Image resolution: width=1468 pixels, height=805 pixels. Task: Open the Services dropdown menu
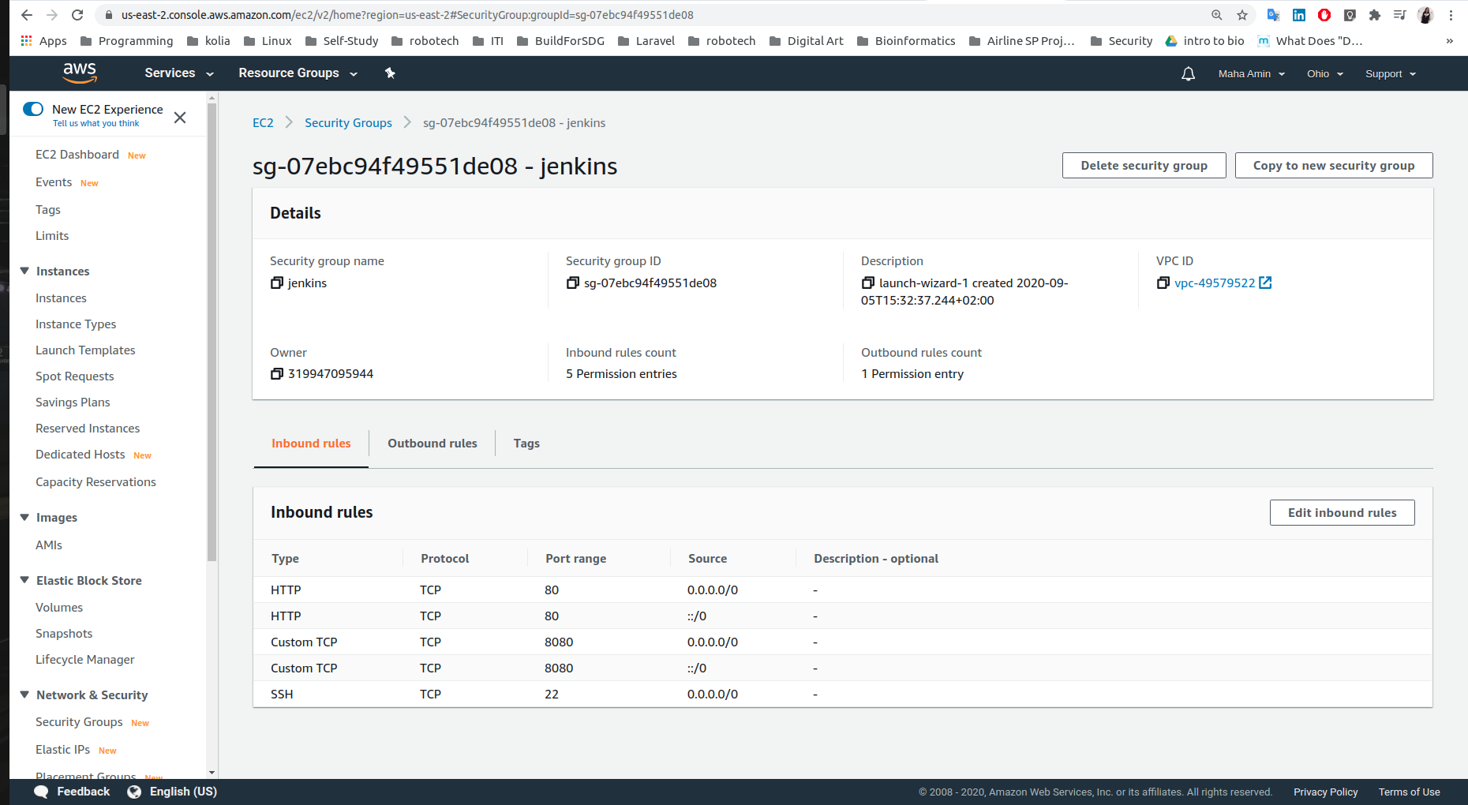pyautogui.click(x=179, y=73)
